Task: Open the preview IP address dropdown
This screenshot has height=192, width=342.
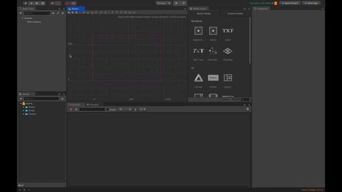Action: pyautogui.click(x=261, y=3)
